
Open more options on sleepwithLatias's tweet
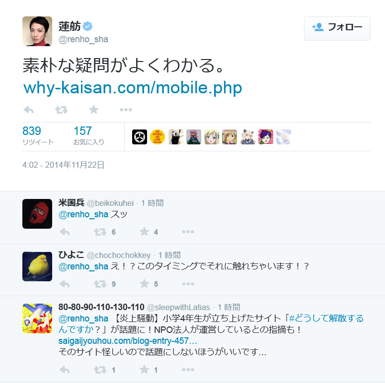point(188,370)
